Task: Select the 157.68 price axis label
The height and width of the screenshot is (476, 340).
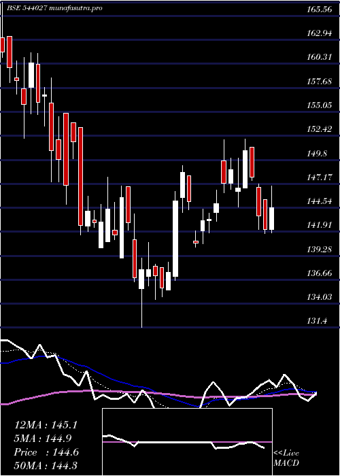Action: pos(319,82)
